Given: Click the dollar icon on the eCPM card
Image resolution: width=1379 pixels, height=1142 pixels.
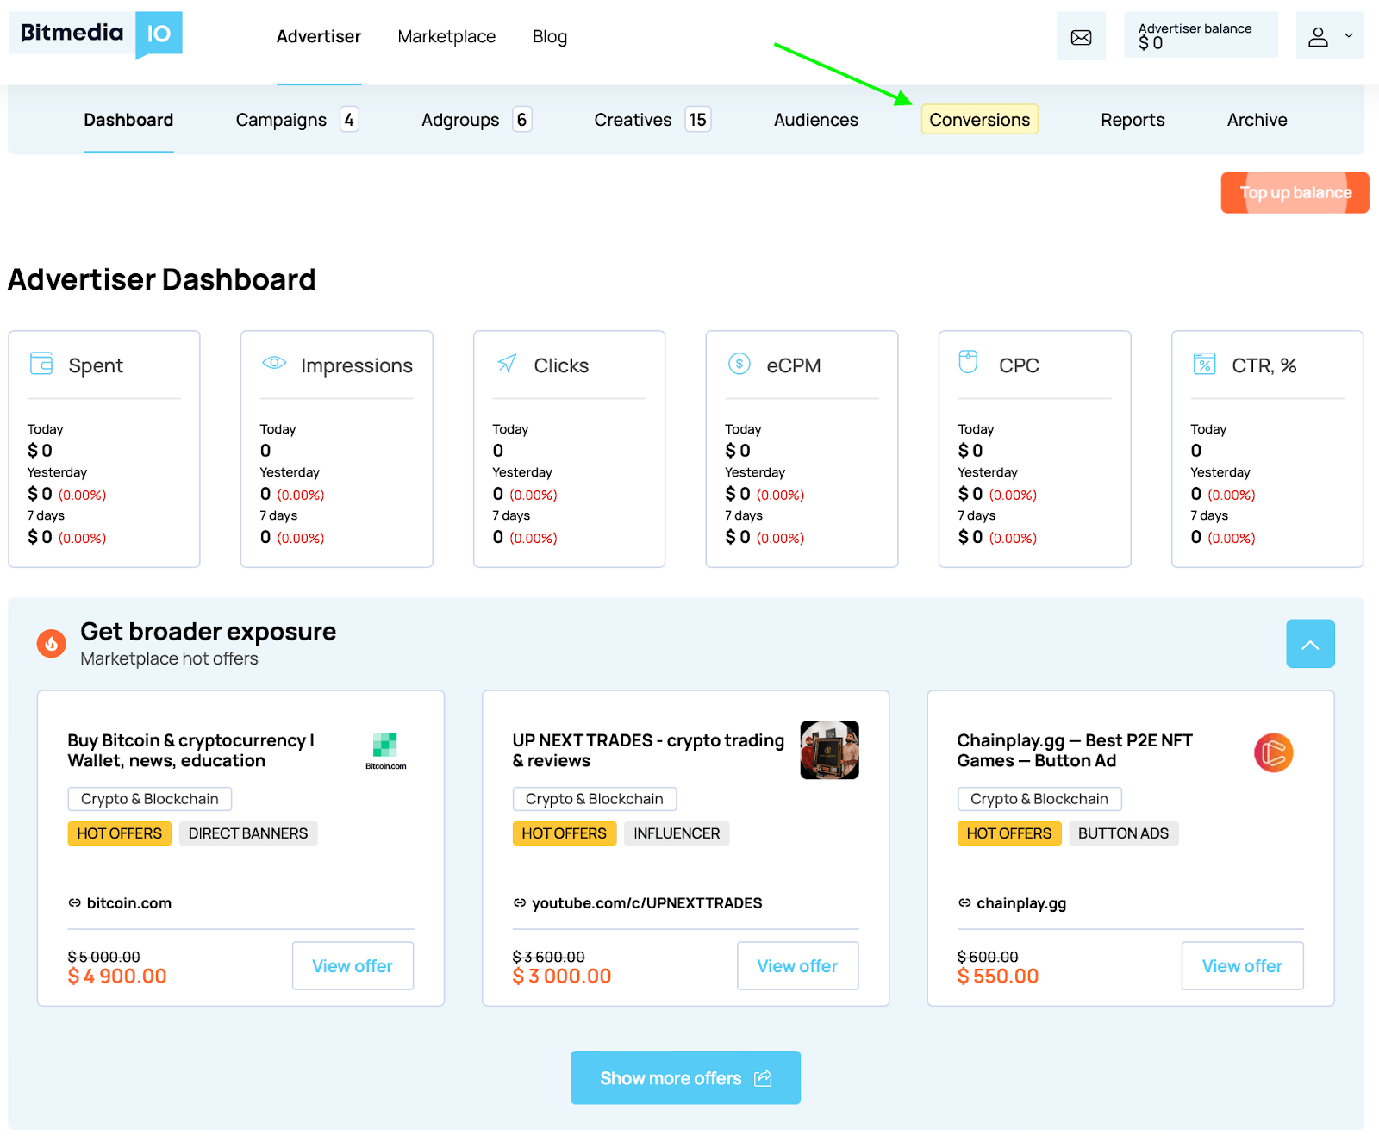Looking at the screenshot, I should [739, 364].
